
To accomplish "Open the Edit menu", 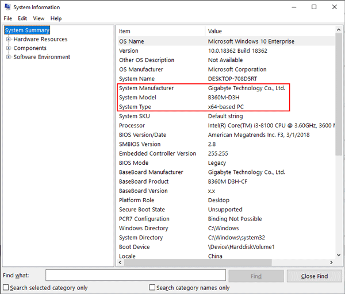I will [22, 18].
